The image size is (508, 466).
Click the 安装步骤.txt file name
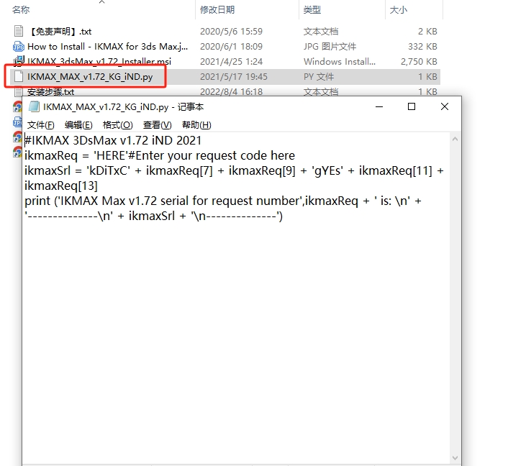[50, 92]
